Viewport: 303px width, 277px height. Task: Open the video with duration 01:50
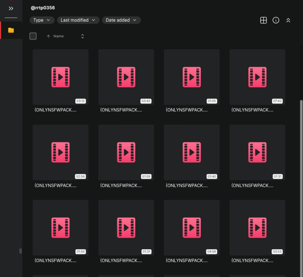[x=61, y=228]
